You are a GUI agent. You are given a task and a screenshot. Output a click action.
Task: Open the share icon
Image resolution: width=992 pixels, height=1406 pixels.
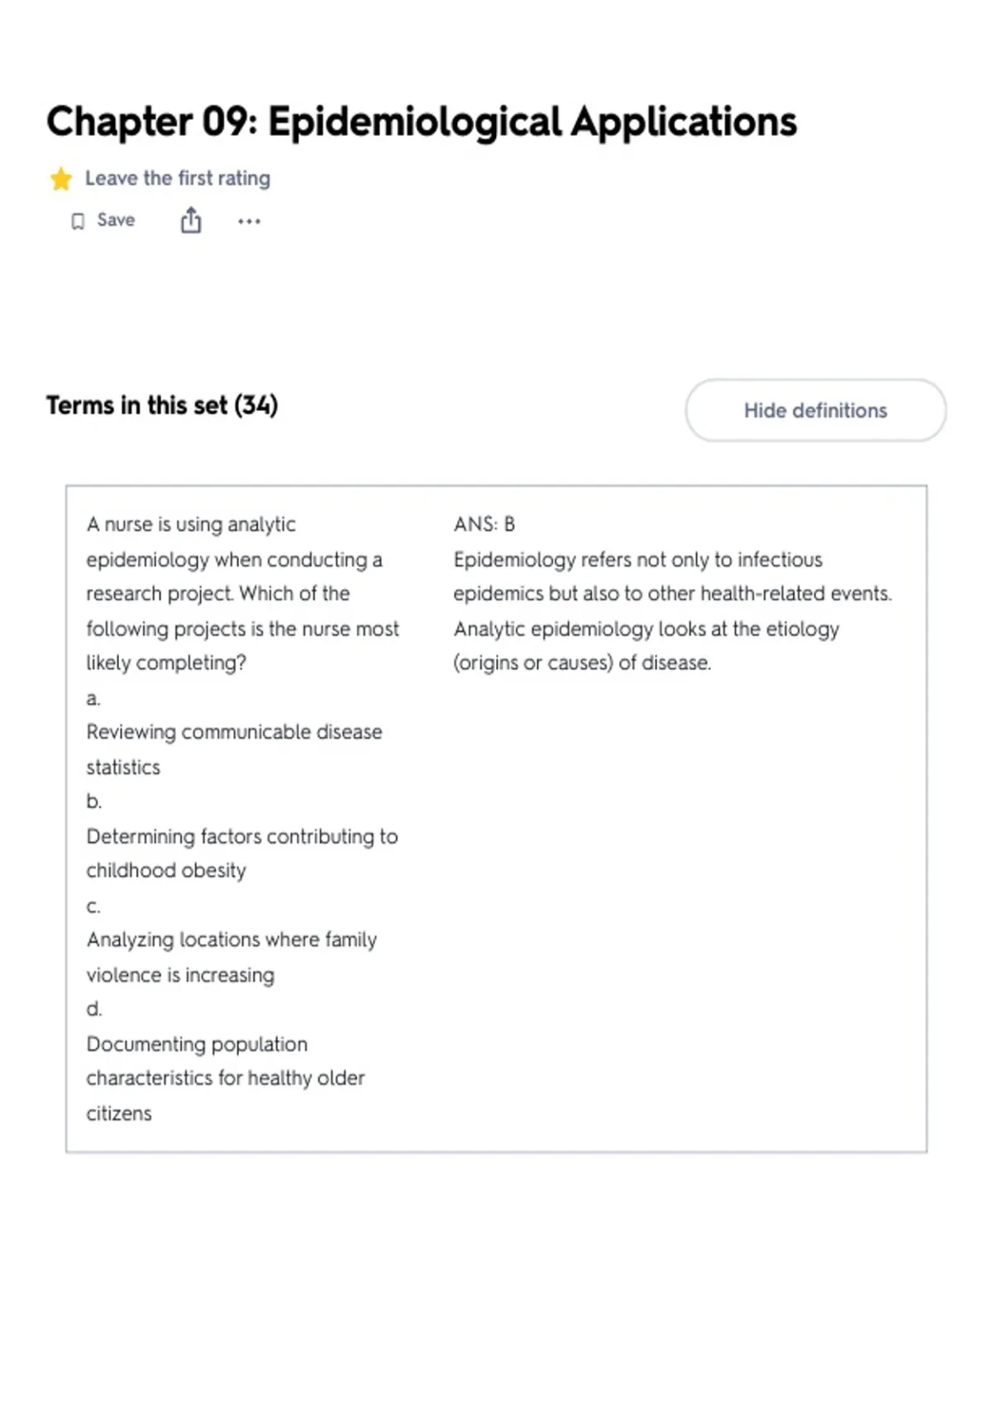tap(191, 221)
